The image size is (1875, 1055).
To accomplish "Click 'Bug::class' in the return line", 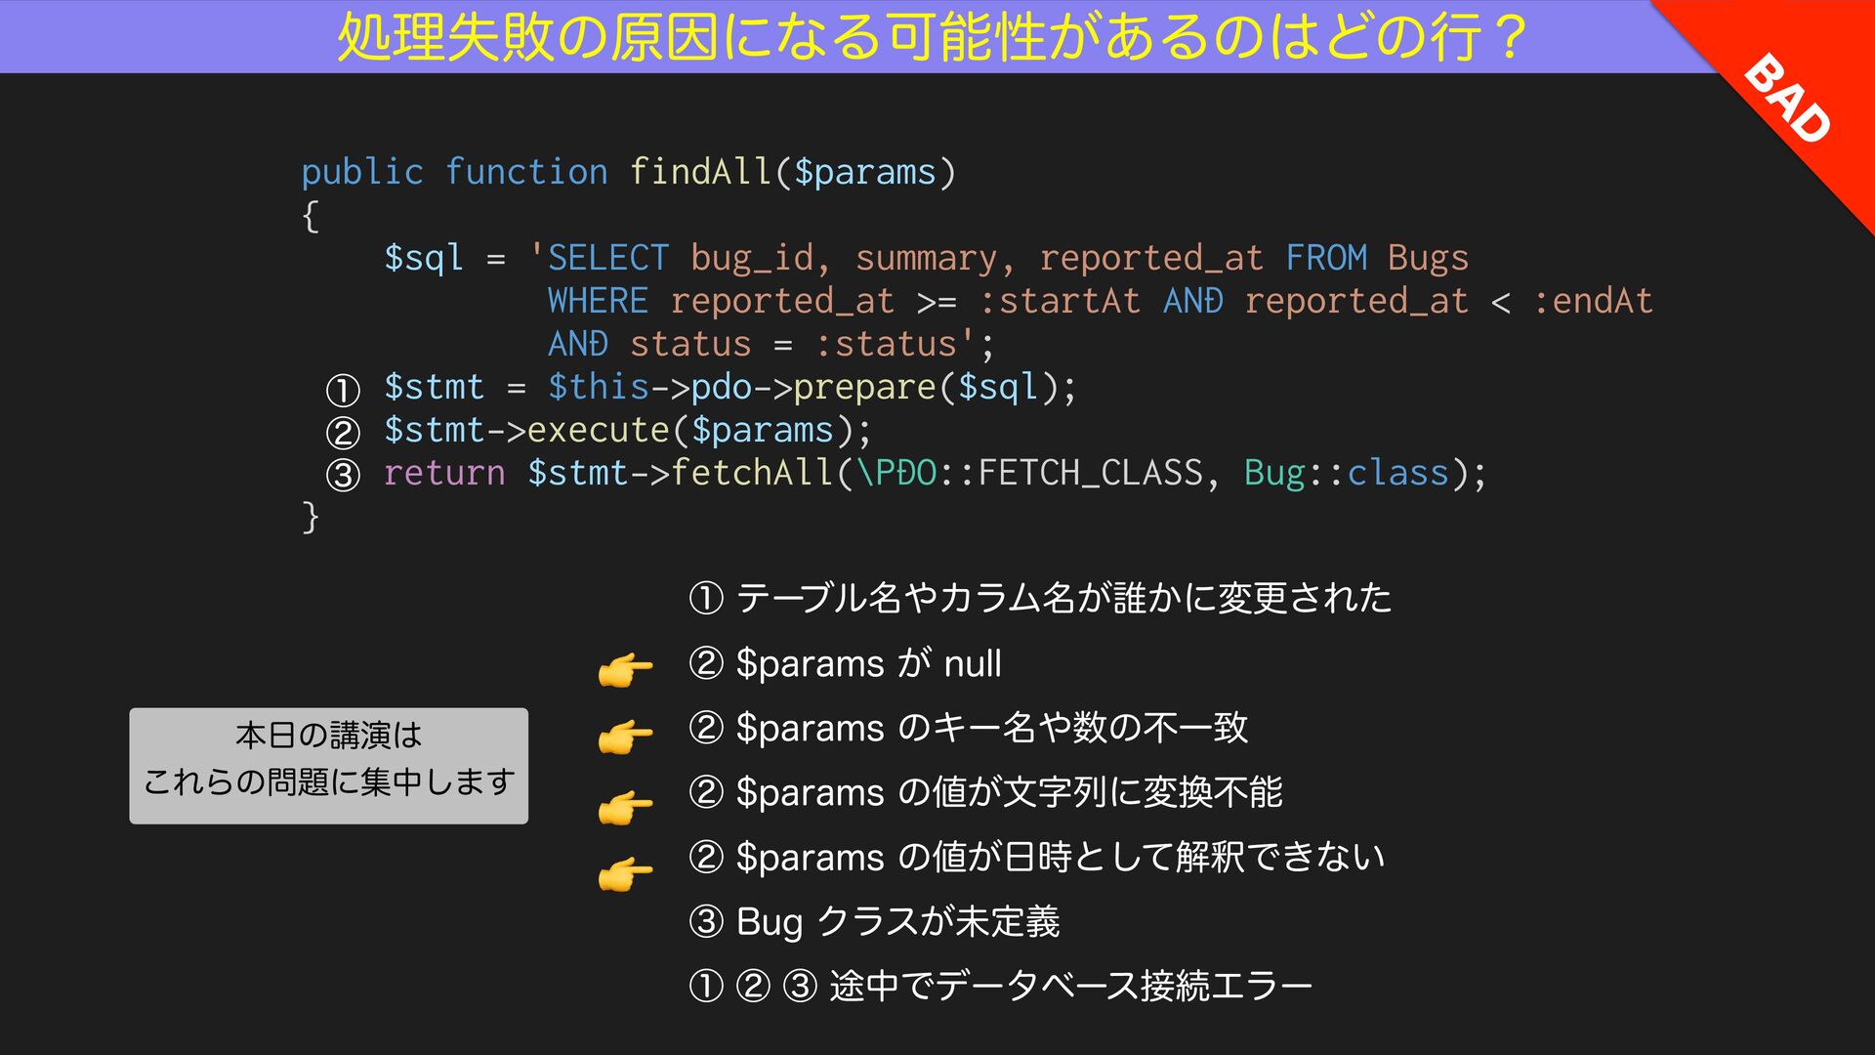I will (x=1346, y=473).
